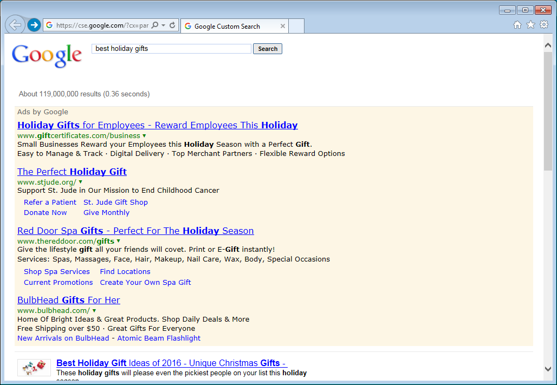Click 'Create Your Own Spa Gift' link

coord(145,282)
